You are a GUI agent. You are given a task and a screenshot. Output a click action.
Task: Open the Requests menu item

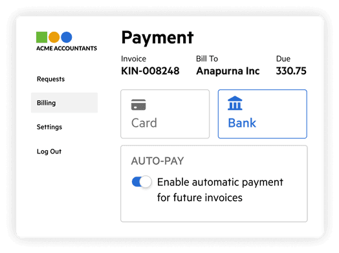(x=51, y=79)
